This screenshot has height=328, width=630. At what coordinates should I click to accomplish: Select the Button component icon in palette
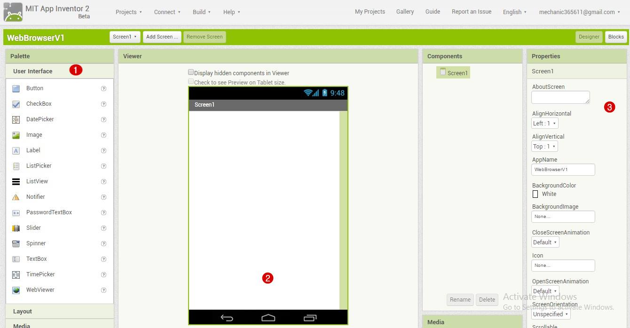click(x=16, y=88)
